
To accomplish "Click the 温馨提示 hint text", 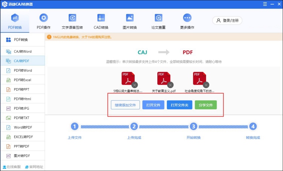I will [x=164, y=62].
